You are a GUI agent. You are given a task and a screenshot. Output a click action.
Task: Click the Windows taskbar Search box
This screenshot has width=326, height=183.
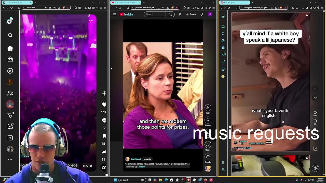coord(132,180)
